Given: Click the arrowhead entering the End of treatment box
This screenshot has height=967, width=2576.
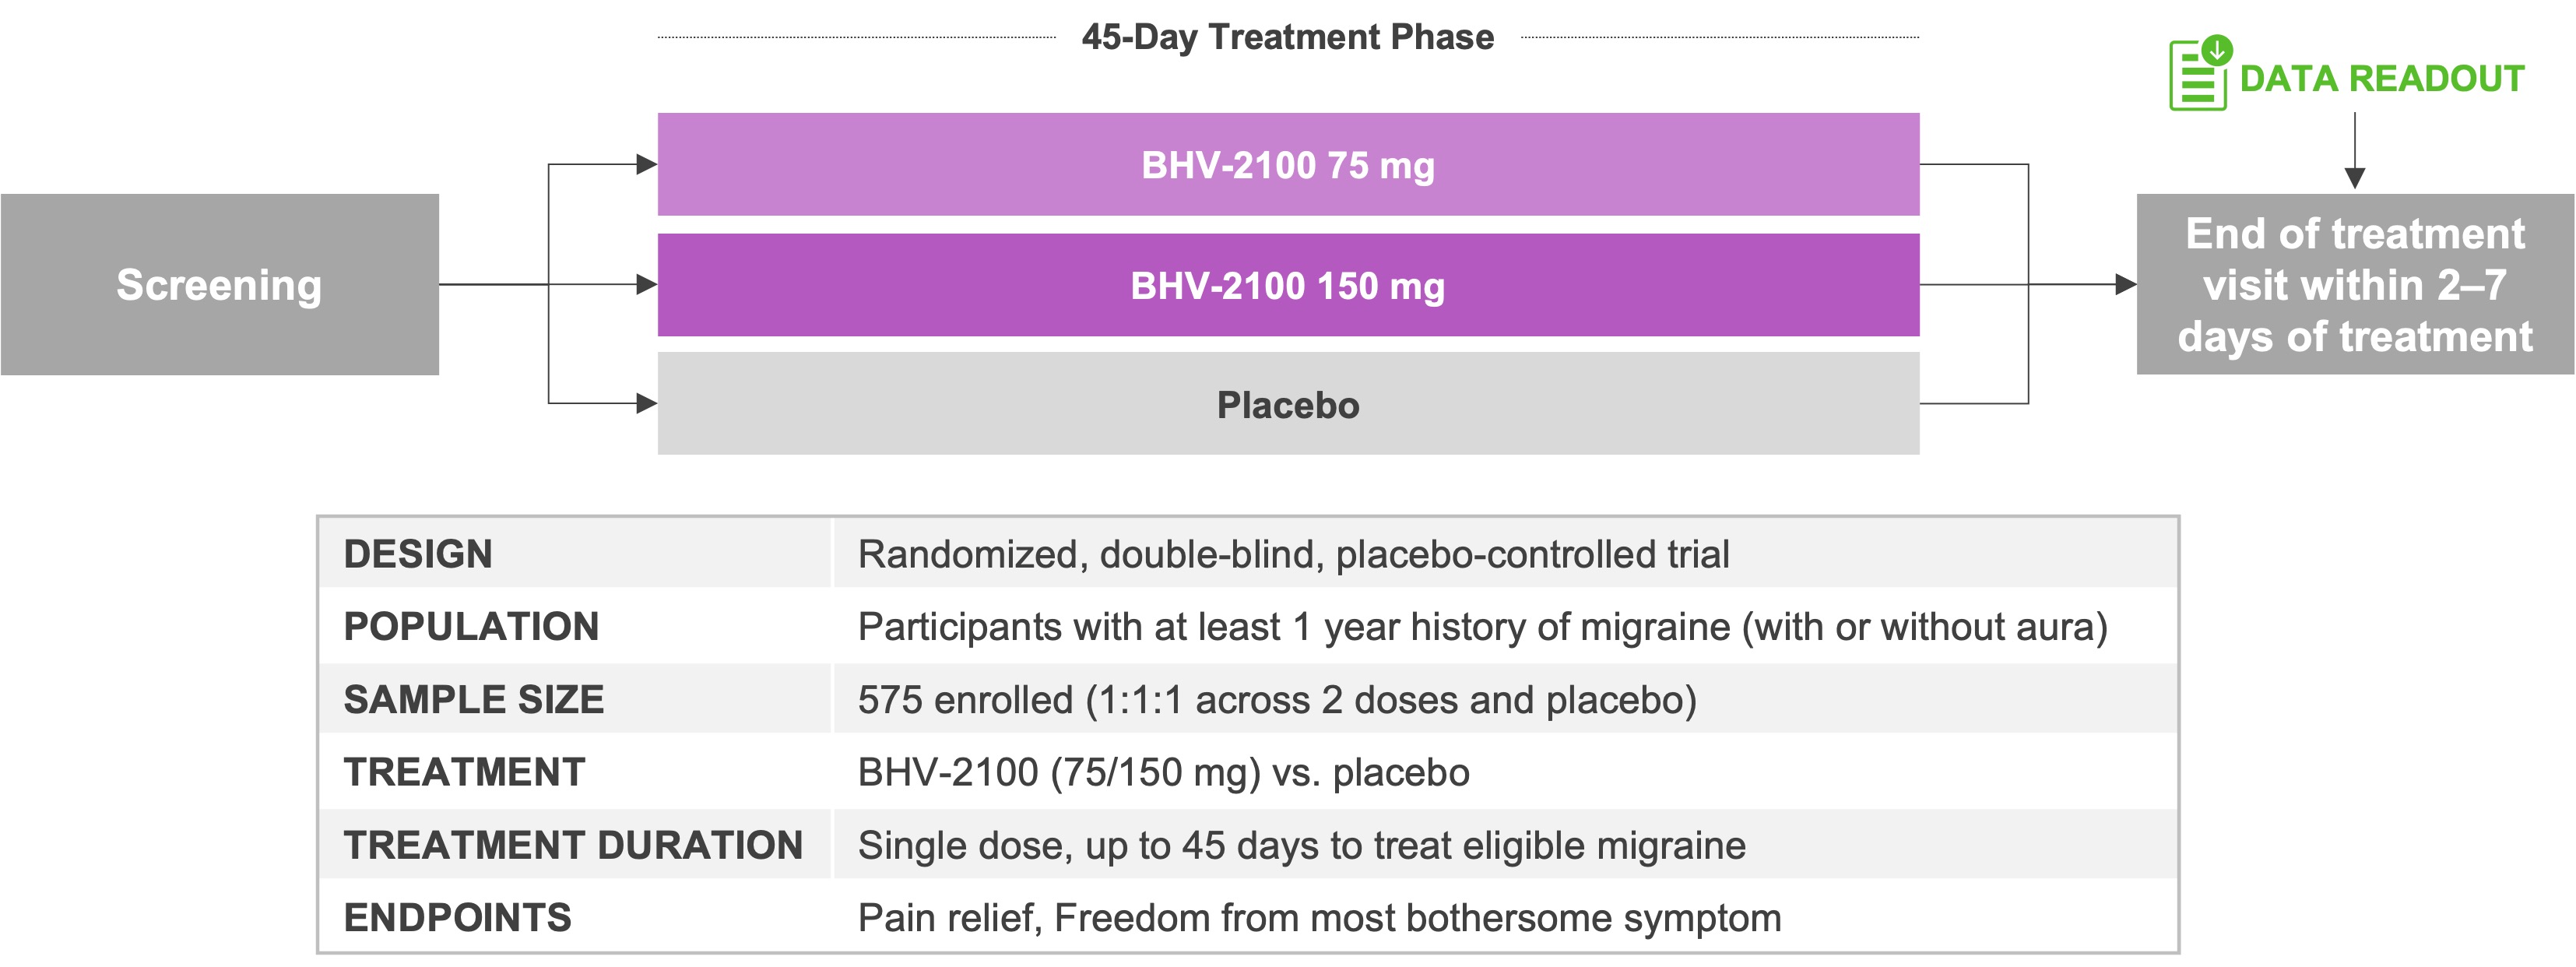Looking at the screenshot, I should click(2125, 285).
